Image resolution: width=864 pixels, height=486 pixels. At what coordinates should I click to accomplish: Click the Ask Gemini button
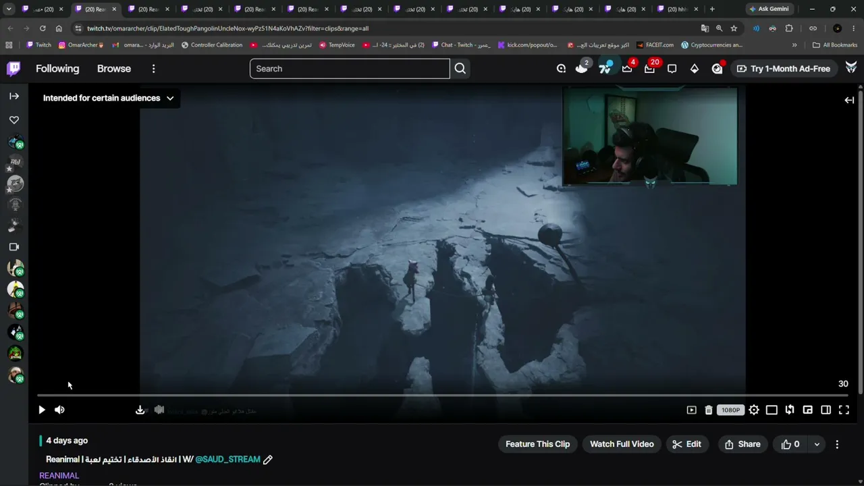[769, 9]
